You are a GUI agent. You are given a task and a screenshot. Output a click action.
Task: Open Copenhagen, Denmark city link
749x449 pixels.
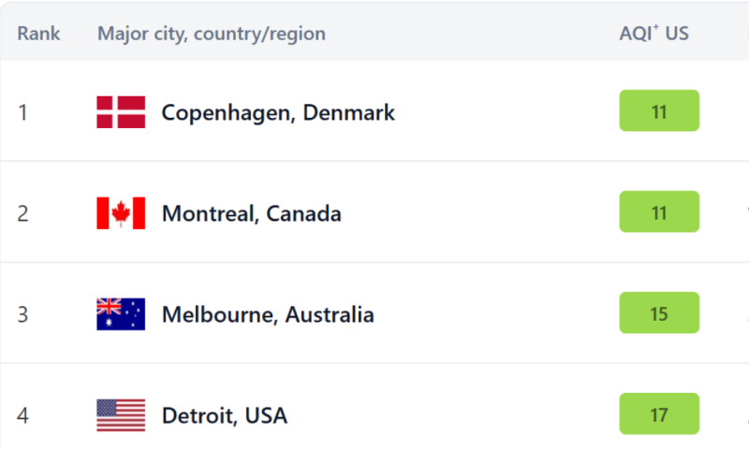pyautogui.click(x=278, y=113)
